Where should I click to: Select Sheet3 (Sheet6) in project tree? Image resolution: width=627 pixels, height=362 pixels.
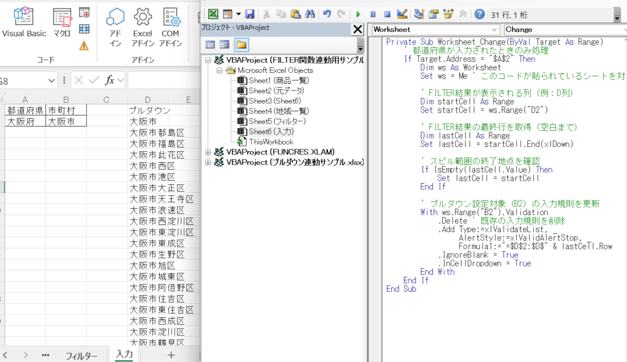(x=269, y=101)
